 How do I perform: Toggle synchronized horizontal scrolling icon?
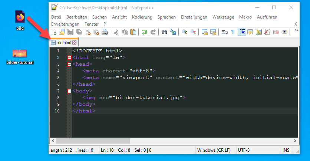[213, 32]
